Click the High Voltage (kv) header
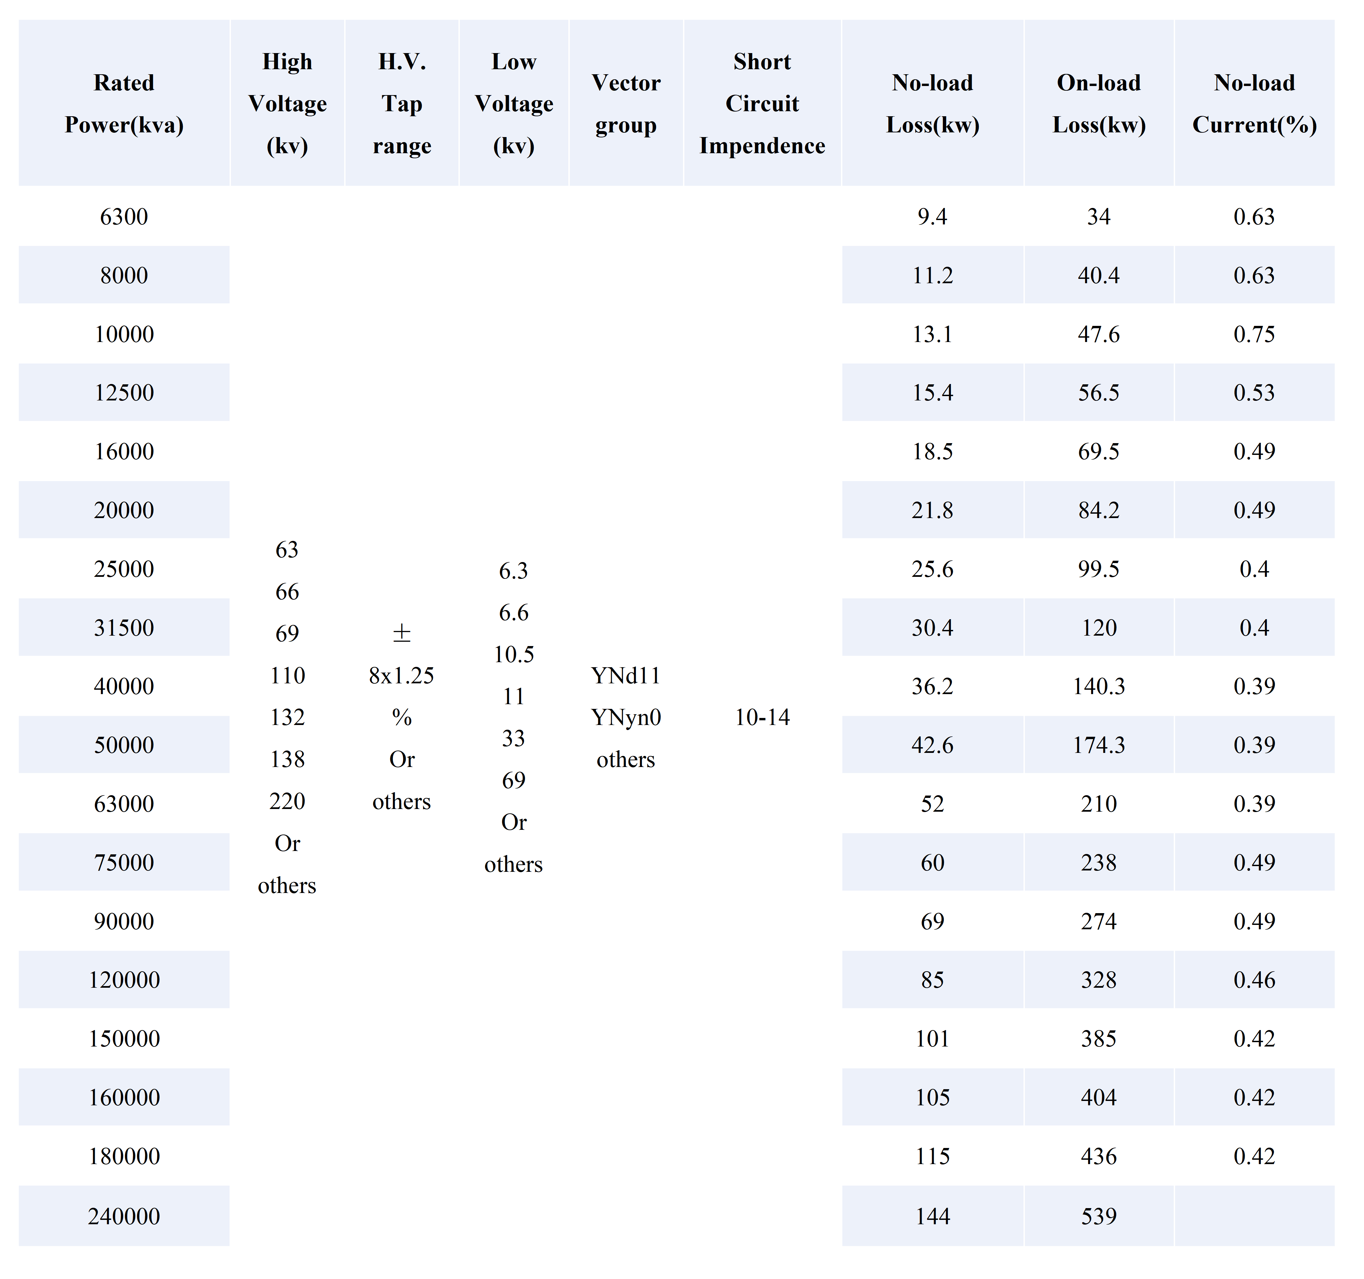The width and height of the screenshot is (1364, 1279). (287, 103)
